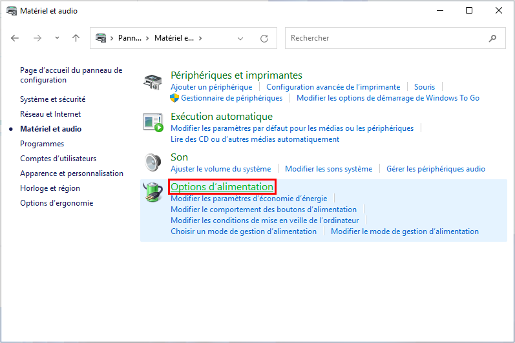Open Programmes category
515x343 pixels.
pos(42,144)
